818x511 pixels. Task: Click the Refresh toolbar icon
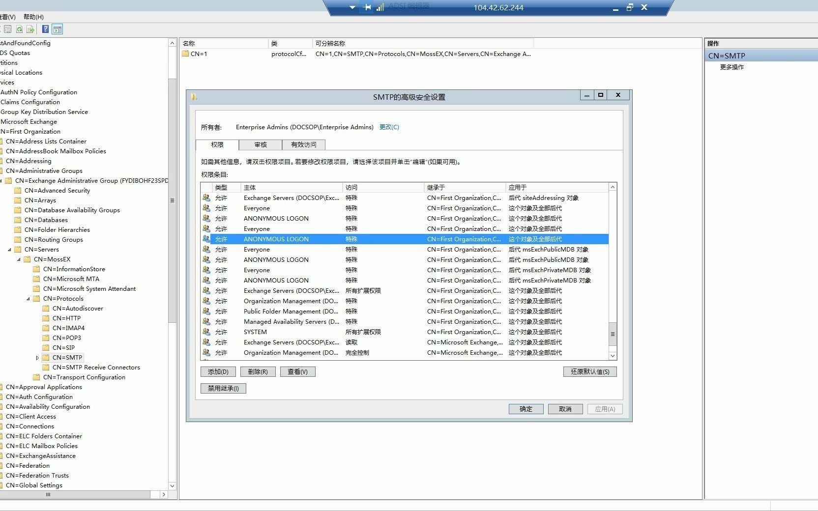click(x=19, y=29)
